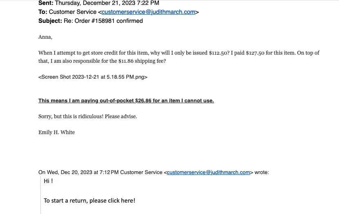
Task: Click the 'Sorry, but this is ridiculous!' line
Action: tap(87, 116)
